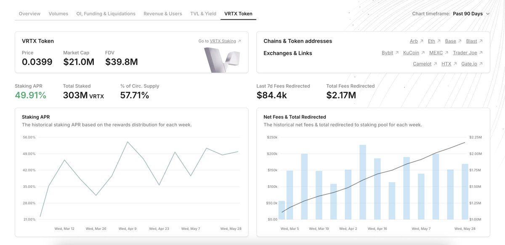The width and height of the screenshot is (505, 245).
Task: Click the Net Fees & Total Redirected title
Action: click(295, 117)
